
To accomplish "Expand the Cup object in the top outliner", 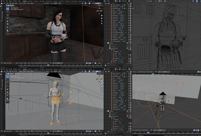I will 112,55.
